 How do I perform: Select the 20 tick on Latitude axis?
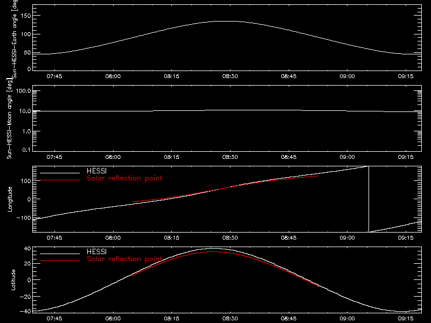click(x=27, y=264)
